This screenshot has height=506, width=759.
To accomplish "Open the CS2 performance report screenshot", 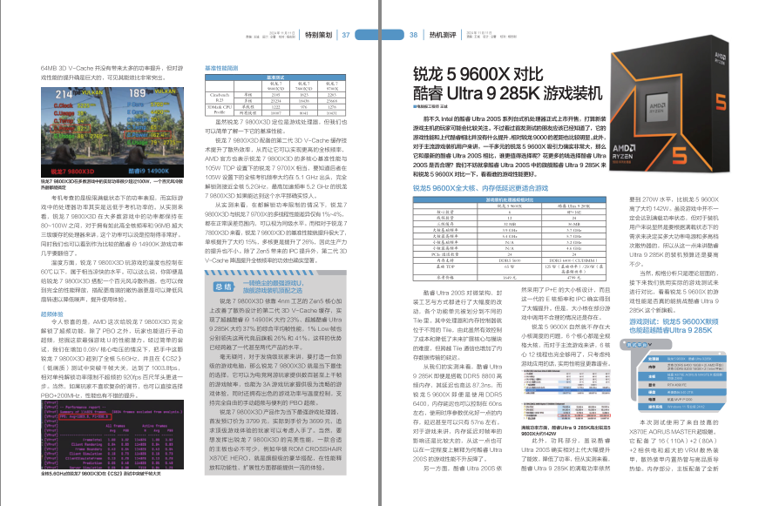I will tap(112, 435).
